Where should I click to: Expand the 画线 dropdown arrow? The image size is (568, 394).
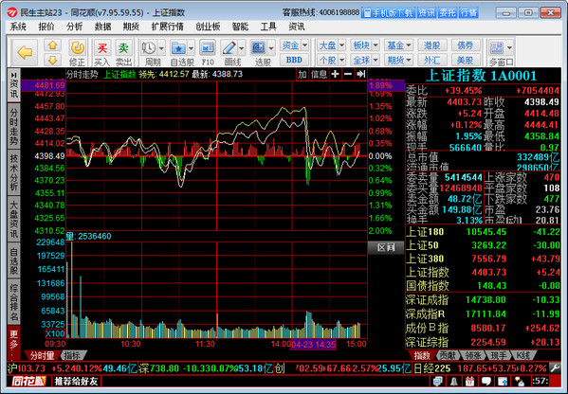point(242,47)
